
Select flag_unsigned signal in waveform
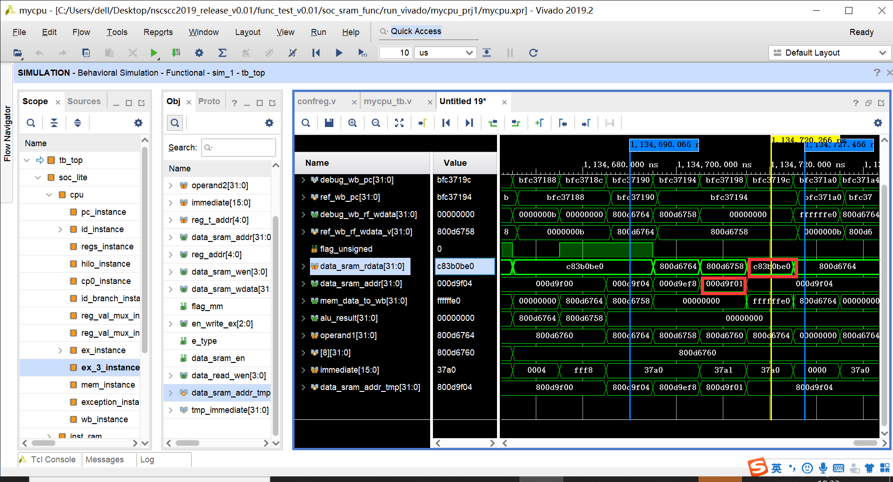[x=346, y=249]
